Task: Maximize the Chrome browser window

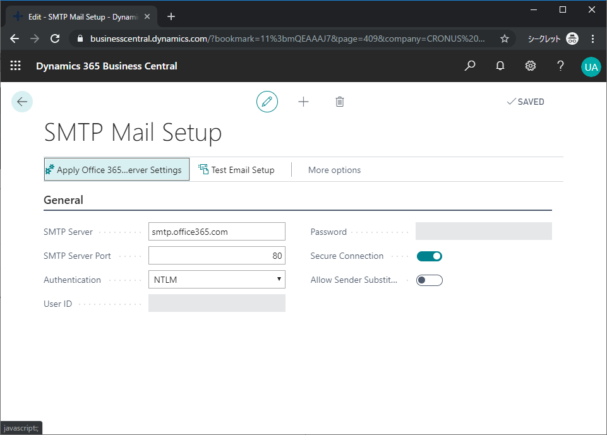Action: coord(563,9)
